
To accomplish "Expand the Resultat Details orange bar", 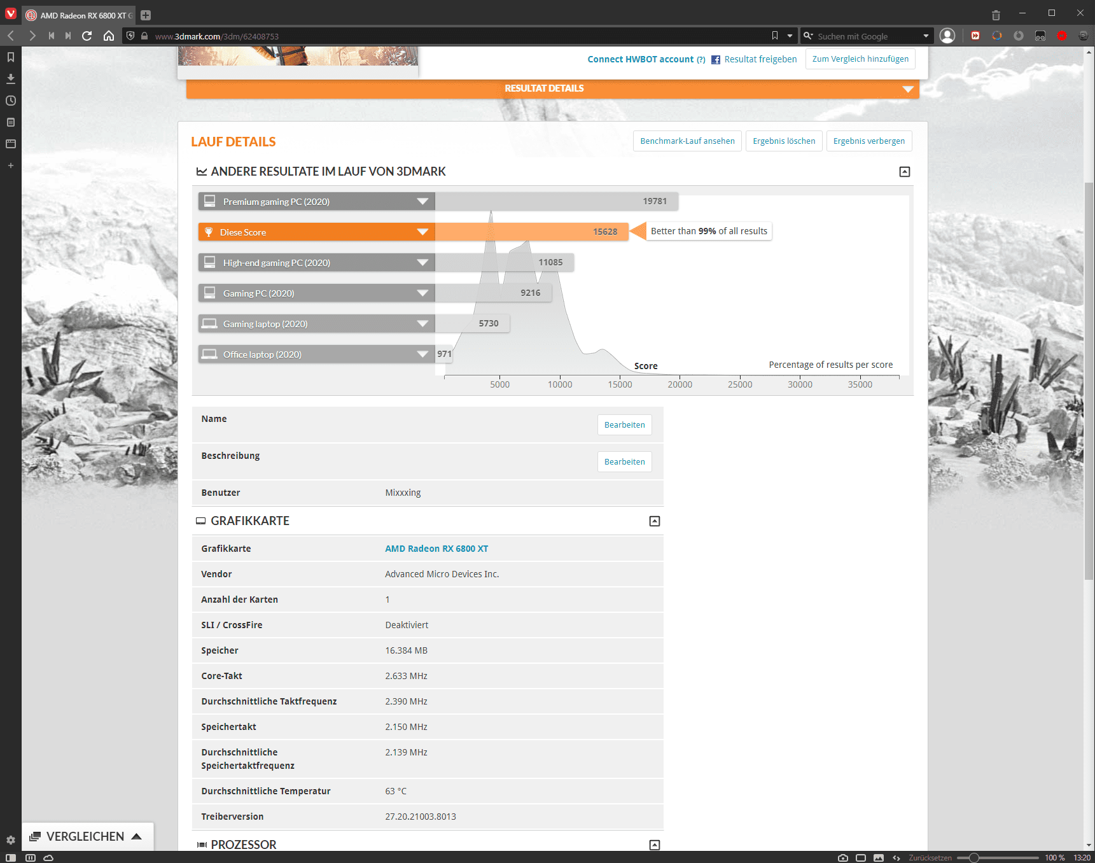I will pos(552,88).
